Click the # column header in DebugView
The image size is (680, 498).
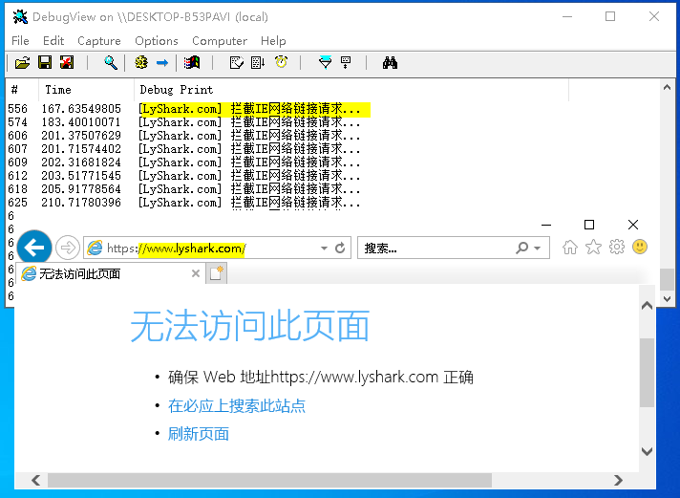[22, 90]
